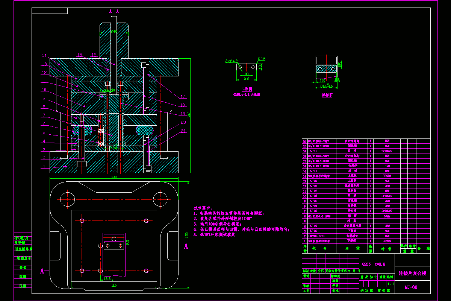The image size is (451, 301).
Task: Click the MJ-00 drawing number cell
Action: click(x=411, y=287)
